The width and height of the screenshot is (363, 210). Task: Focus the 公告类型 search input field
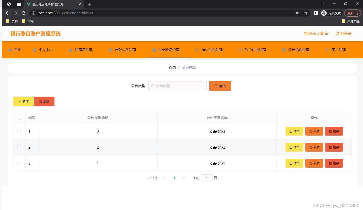[177, 86]
